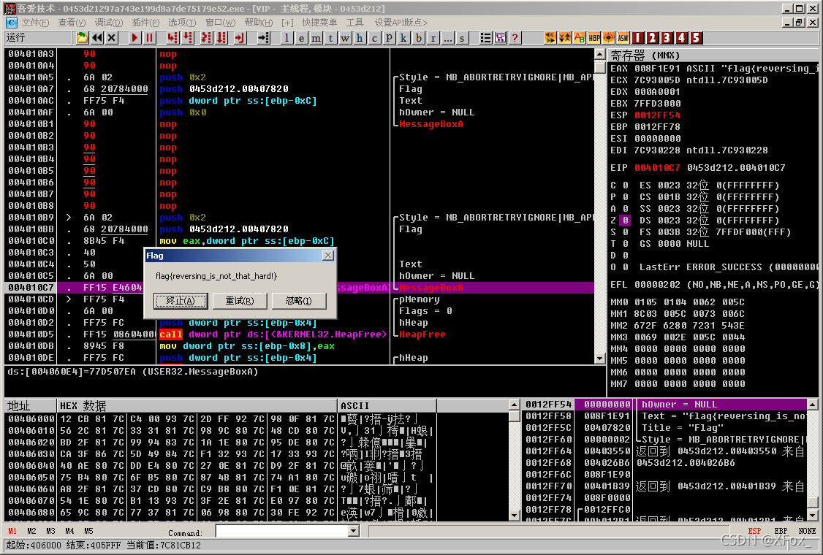The image size is (823, 555).
Task: Open Handles window 'h' button
Action: tap(360, 38)
